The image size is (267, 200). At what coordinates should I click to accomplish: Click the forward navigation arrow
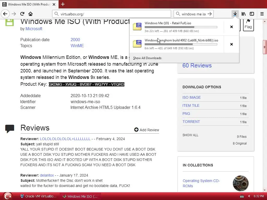click(x=14, y=14)
